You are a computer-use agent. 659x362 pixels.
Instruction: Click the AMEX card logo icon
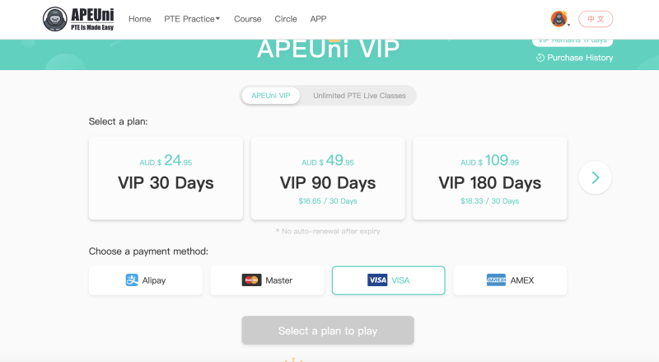pos(496,280)
